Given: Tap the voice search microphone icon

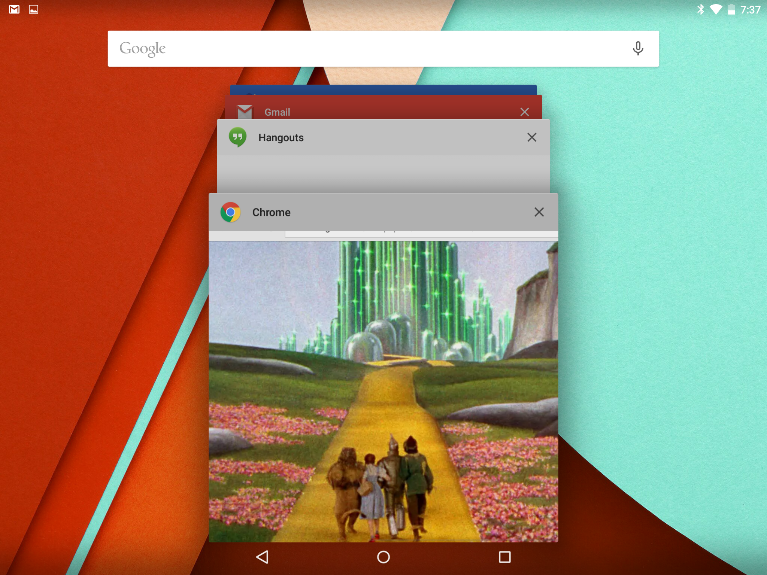Looking at the screenshot, I should click(638, 48).
